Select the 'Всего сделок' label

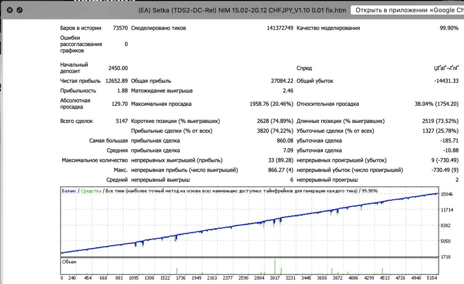(x=76, y=121)
